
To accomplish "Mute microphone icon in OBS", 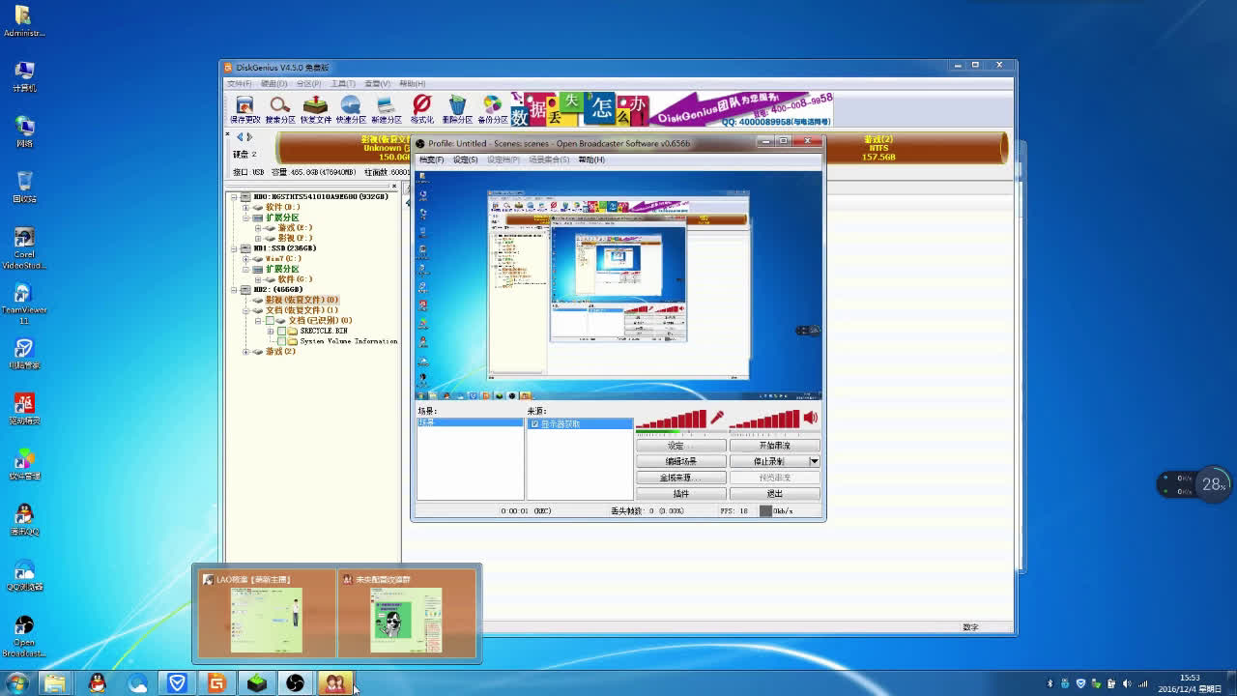I will [717, 418].
